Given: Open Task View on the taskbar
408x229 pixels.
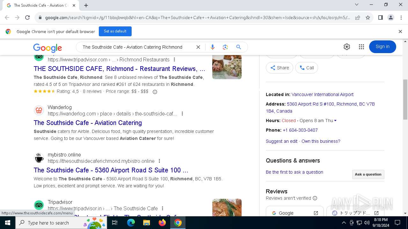Looking at the screenshot, I should coord(115,223).
